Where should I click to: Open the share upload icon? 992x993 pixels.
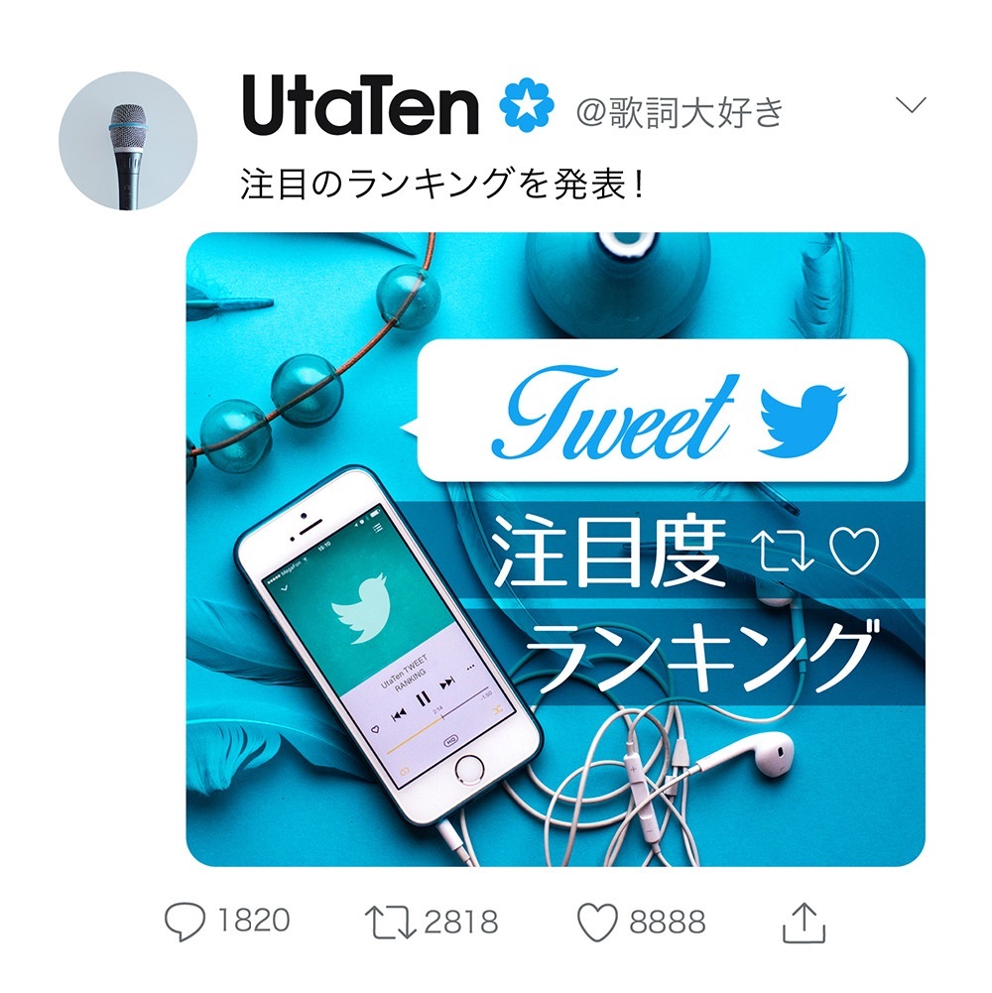point(804,923)
